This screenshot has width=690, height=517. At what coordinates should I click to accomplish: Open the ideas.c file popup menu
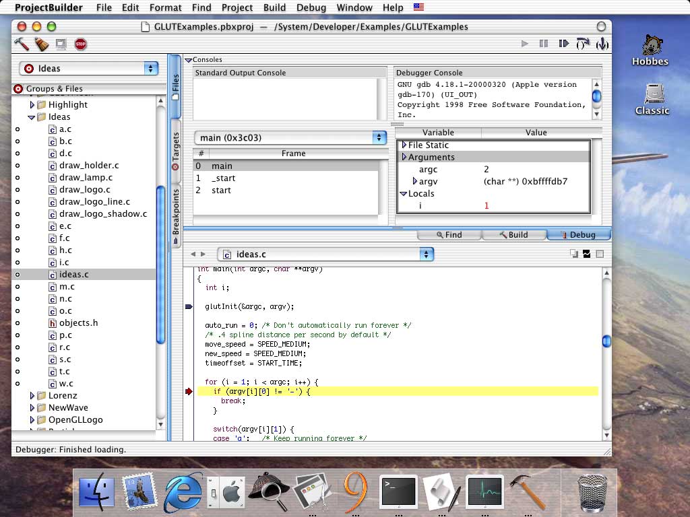pos(325,254)
